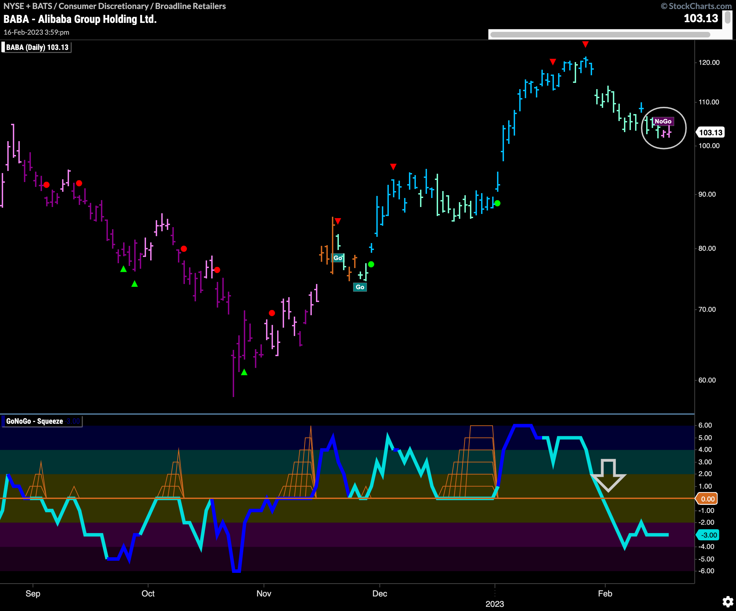Click the 16-Feb-2023 3:59pm timestamp
Screen dimensions: 736x611
[x=36, y=32]
